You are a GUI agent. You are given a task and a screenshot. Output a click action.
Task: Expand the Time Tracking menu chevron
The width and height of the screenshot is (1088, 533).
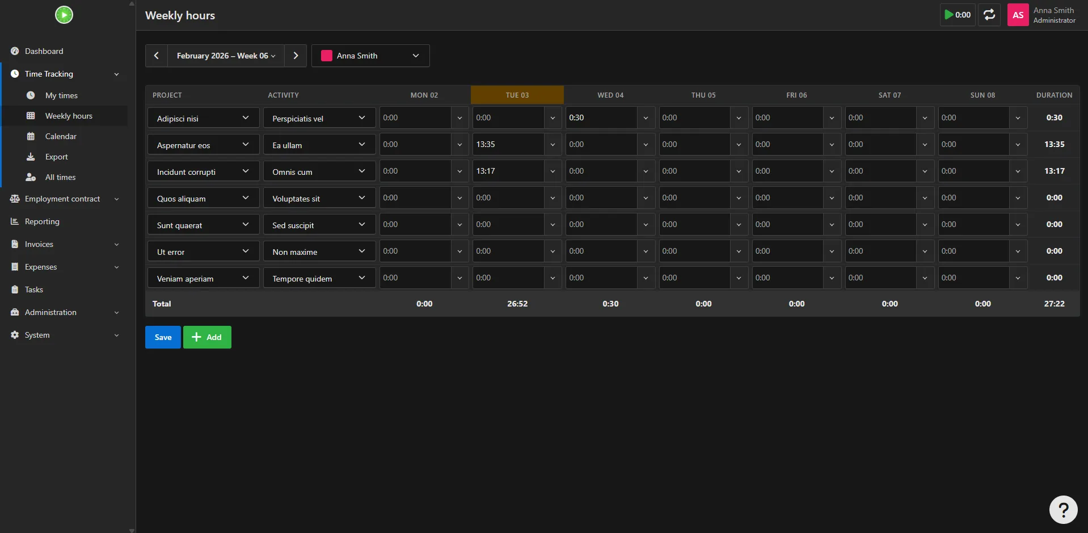point(116,74)
